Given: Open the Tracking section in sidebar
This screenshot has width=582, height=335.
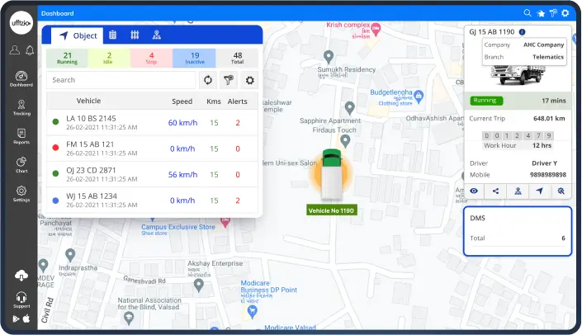Looking at the screenshot, I should pyautogui.click(x=21, y=106).
